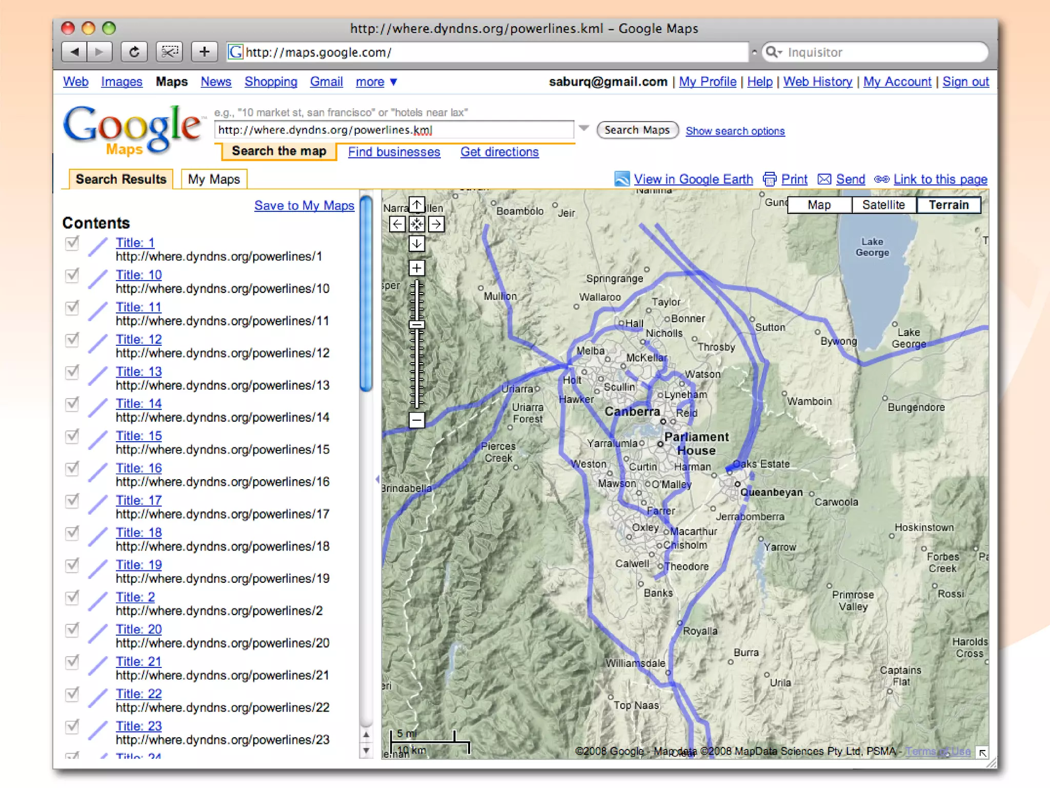Click the pan up arrow on map
Viewport: 1050px width, 788px height.
[417, 205]
